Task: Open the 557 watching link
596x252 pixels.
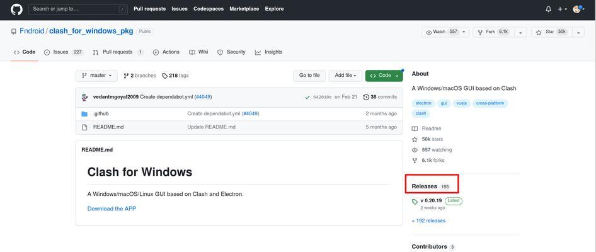Action: [x=432, y=150]
